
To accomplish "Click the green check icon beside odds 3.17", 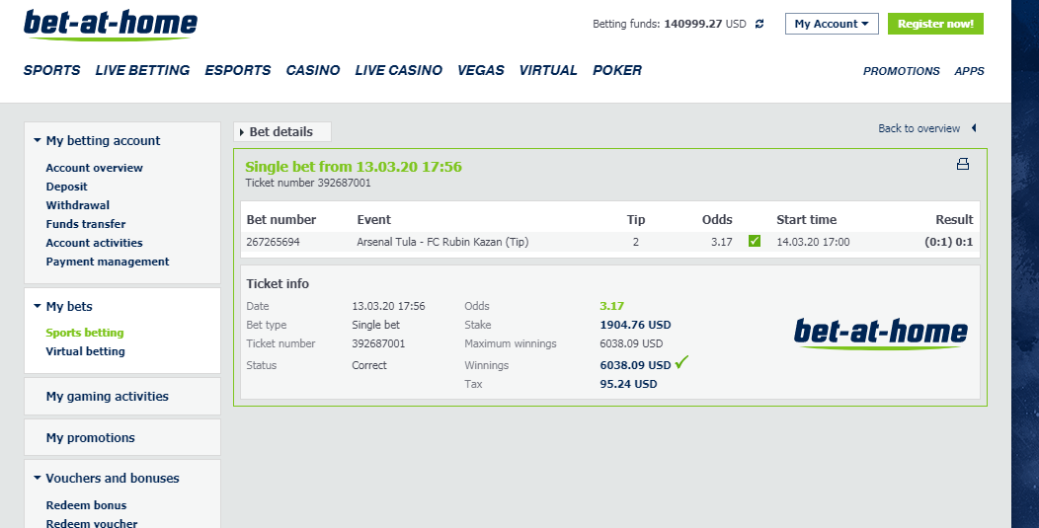I will pos(755,241).
